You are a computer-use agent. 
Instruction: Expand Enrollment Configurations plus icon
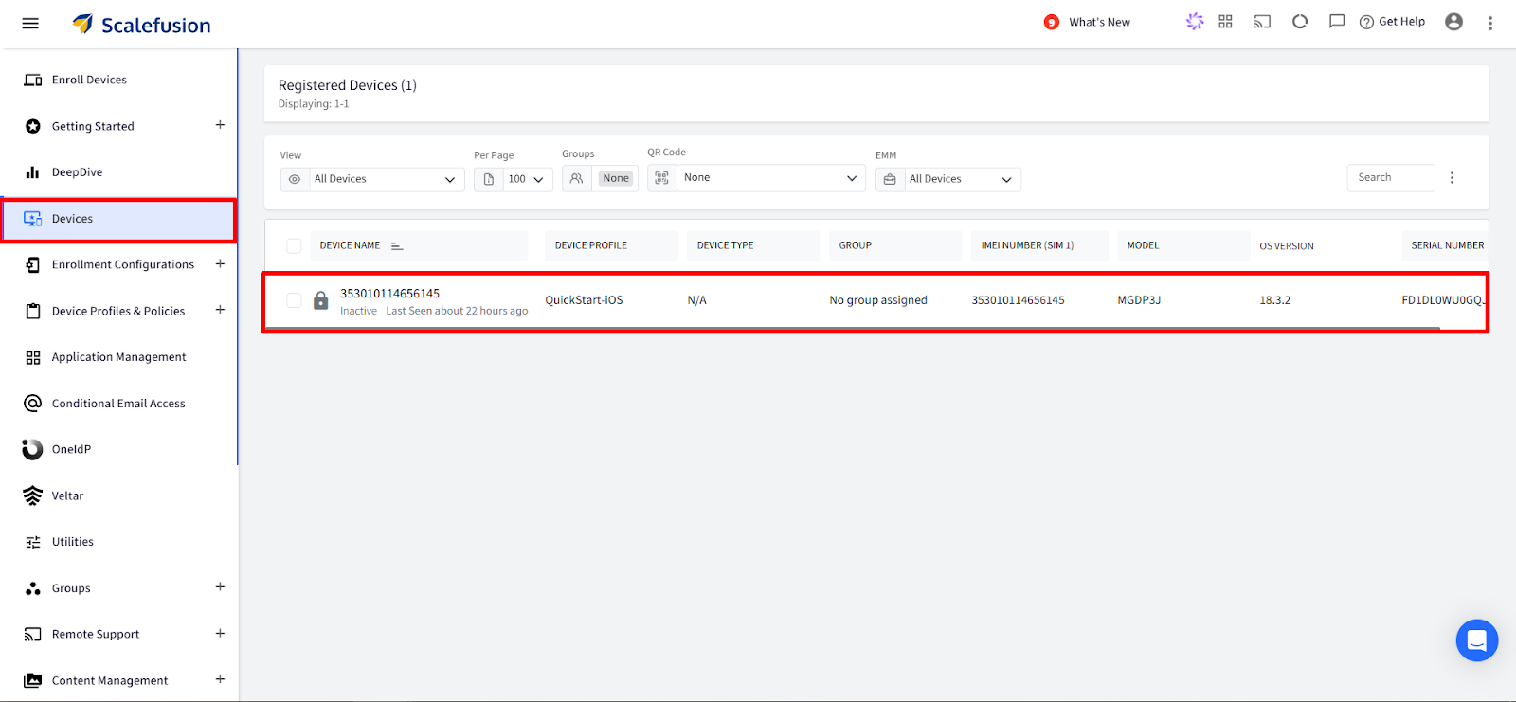pyautogui.click(x=220, y=263)
